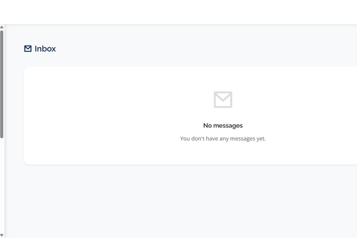Screen dimensions: 357x238
Task: Click gray space between Inbox heading and card
Action: (x=159, y=60)
